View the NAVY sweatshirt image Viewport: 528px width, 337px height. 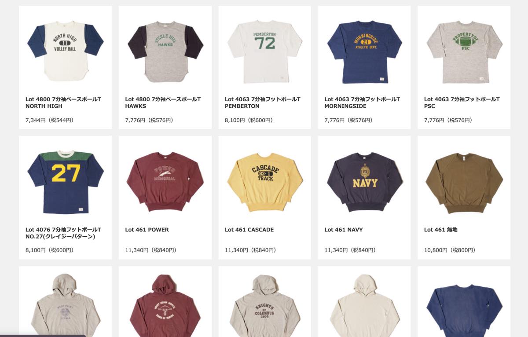[x=364, y=181]
